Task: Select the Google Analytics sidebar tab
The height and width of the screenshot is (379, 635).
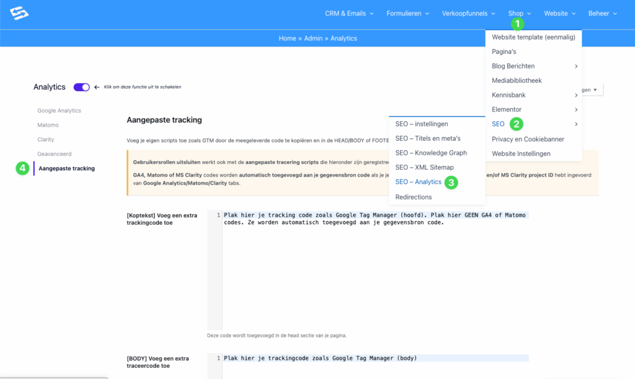Action: pos(59,111)
